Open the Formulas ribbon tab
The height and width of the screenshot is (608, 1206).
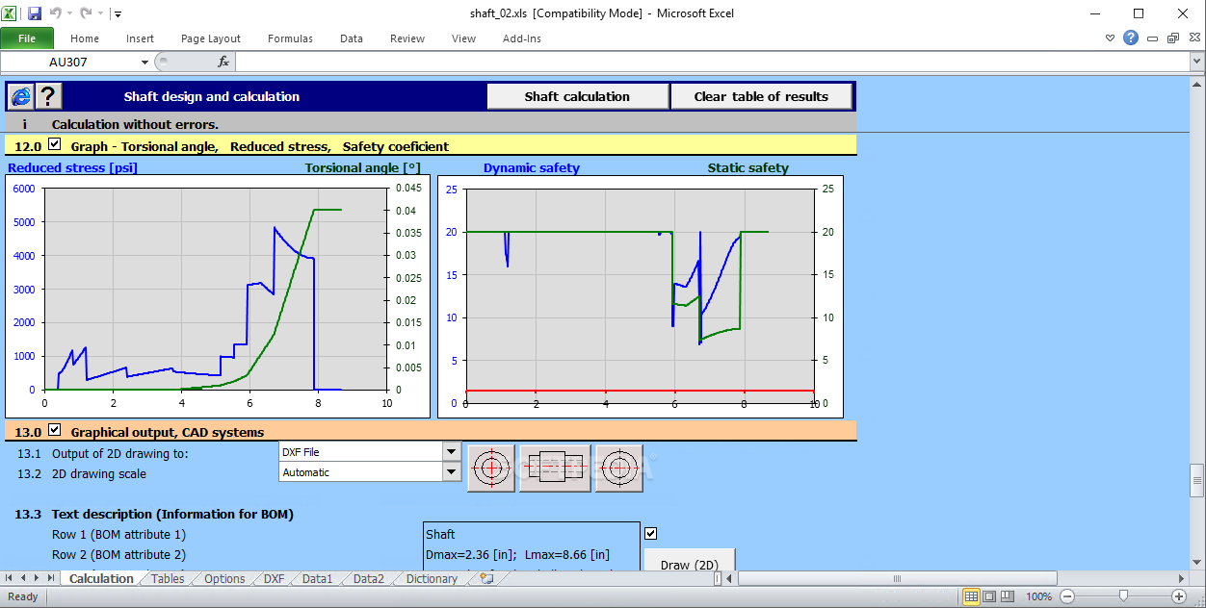coord(290,38)
